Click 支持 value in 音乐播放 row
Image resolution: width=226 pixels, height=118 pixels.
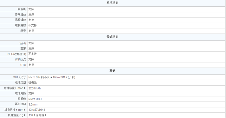click(x=31, y=15)
